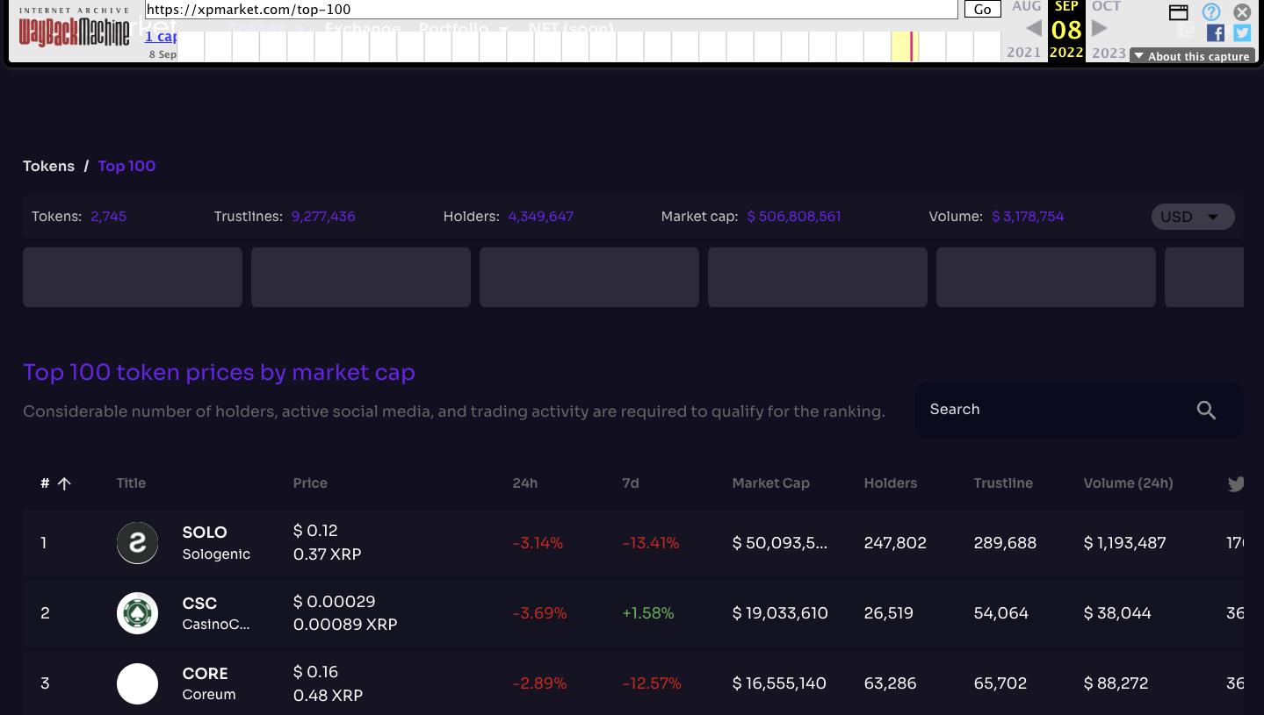Sort by Market Cap column header

pos(771,483)
